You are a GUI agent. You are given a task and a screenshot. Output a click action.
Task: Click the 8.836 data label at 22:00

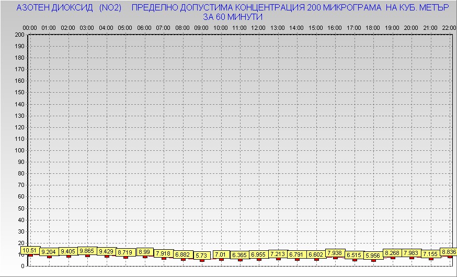[x=449, y=252]
